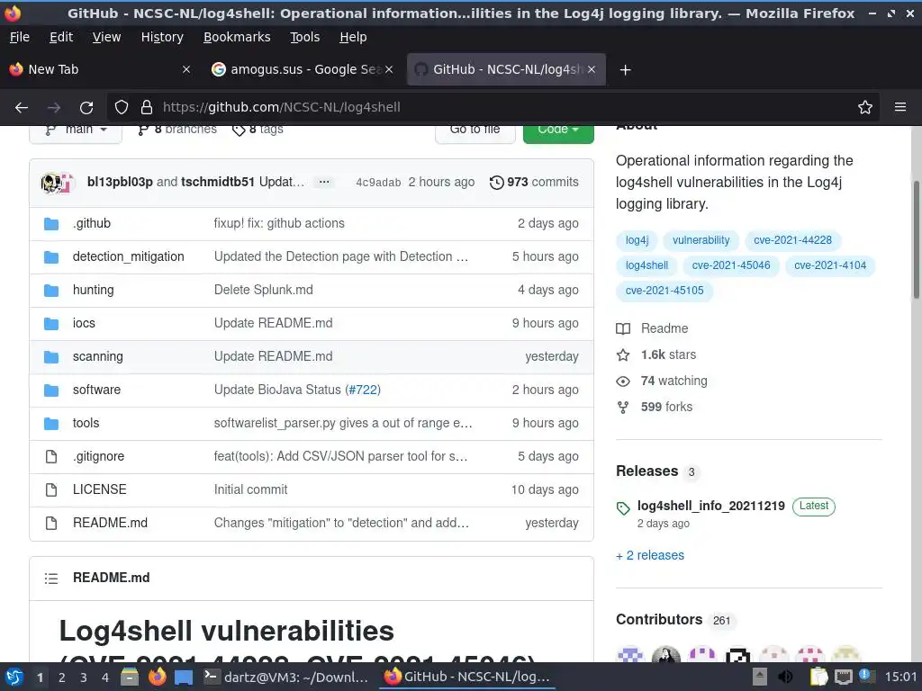This screenshot has width=922, height=691.
Task: Open the log4shell_info_20211219 release
Action: click(x=711, y=506)
